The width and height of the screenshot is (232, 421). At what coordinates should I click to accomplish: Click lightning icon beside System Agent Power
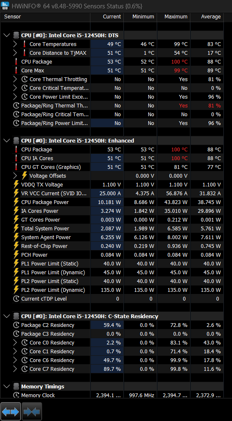(x=16, y=237)
